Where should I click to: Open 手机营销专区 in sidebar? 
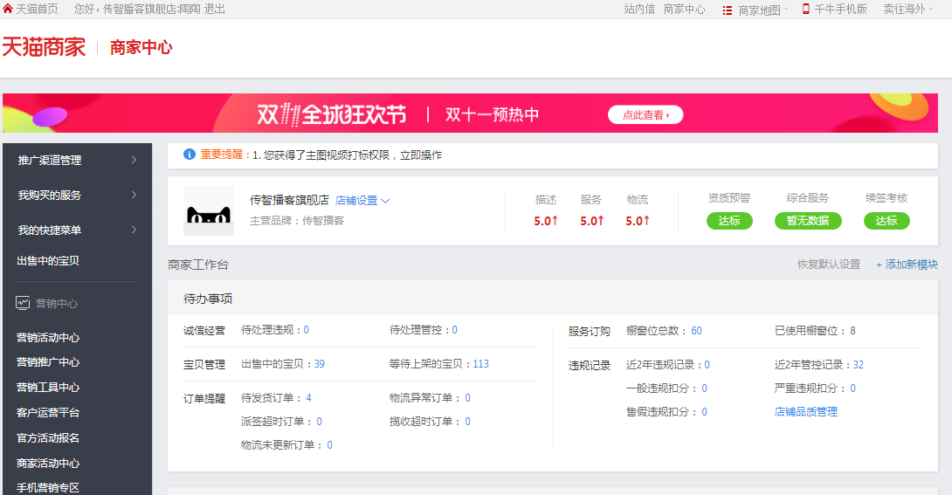pyautogui.click(x=48, y=487)
